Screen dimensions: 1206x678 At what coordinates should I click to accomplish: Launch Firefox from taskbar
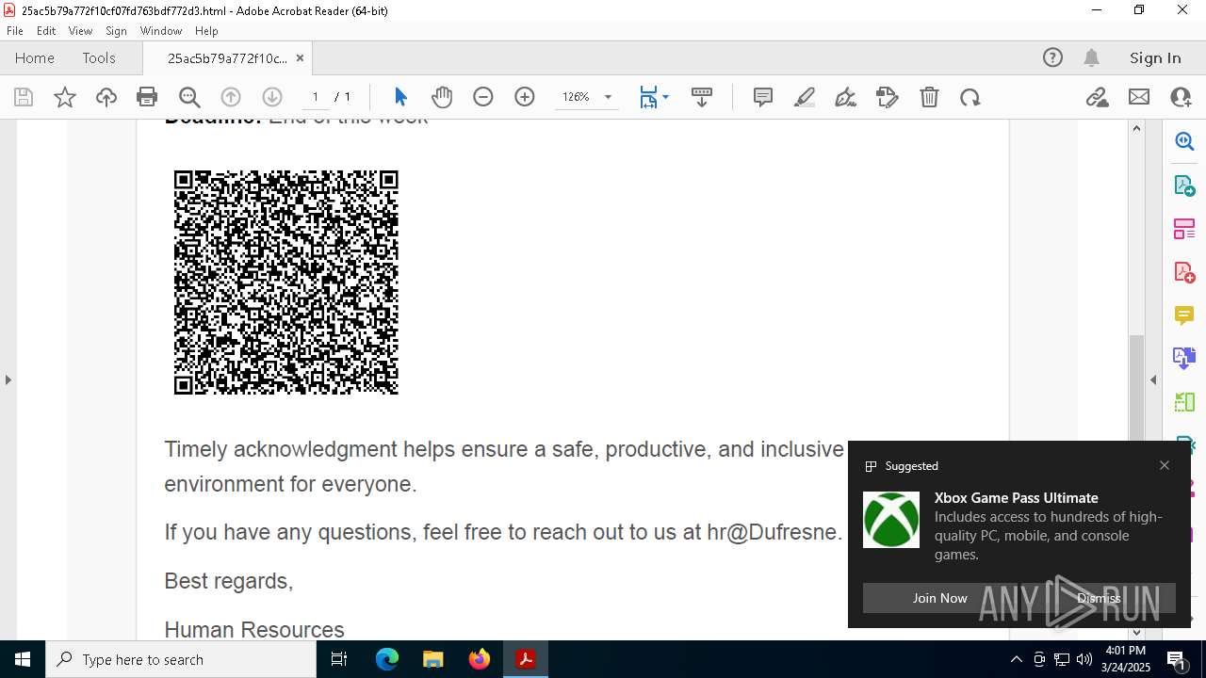tap(480, 659)
